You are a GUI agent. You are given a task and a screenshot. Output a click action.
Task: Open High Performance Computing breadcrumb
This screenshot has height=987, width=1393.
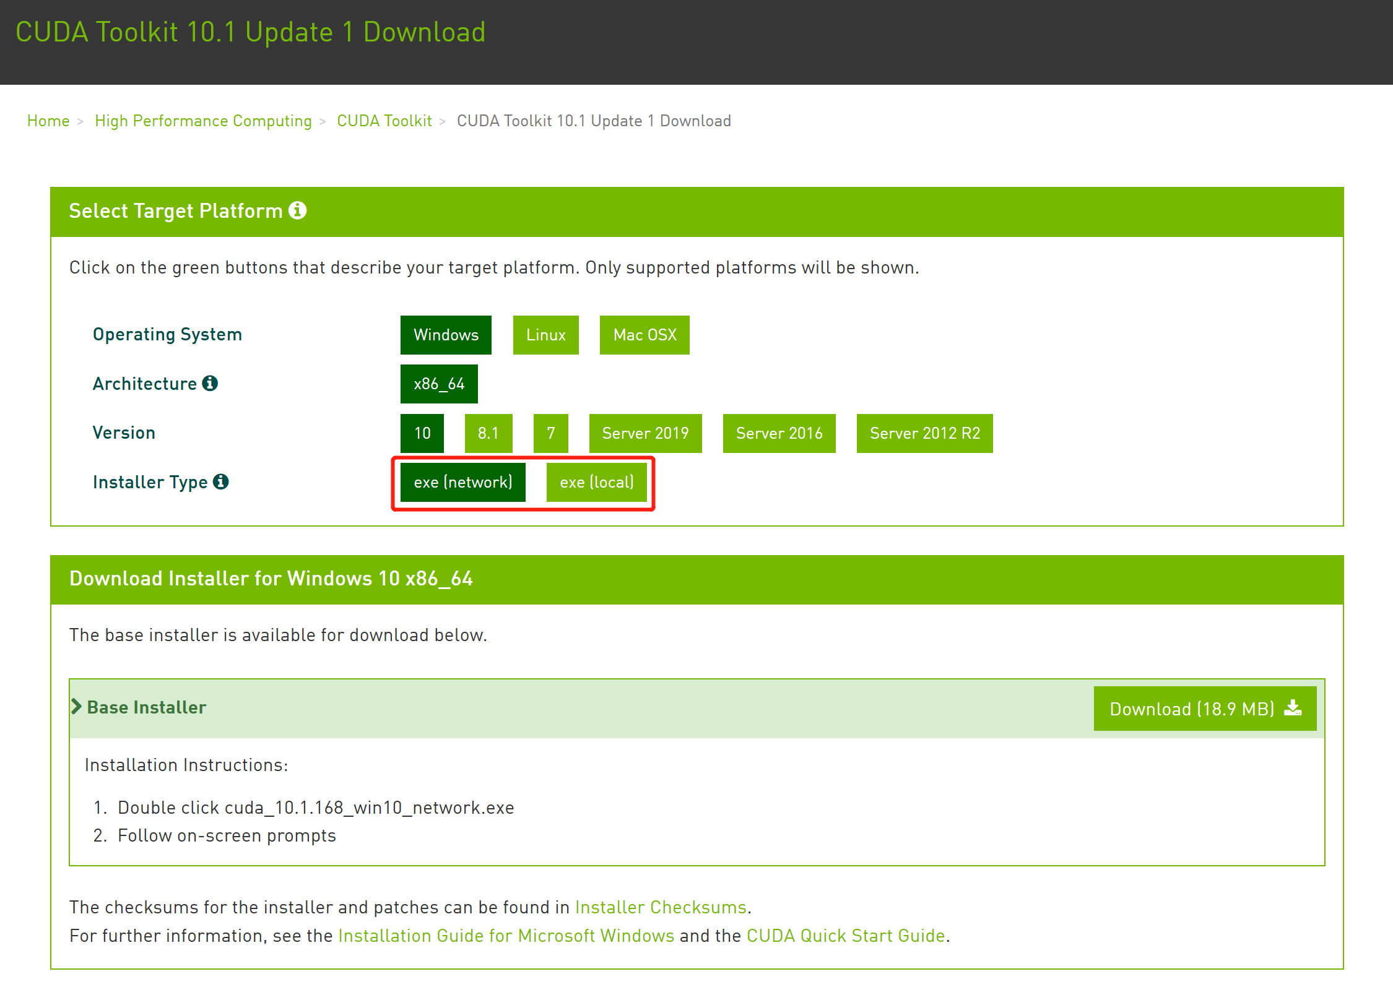[x=203, y=121]
